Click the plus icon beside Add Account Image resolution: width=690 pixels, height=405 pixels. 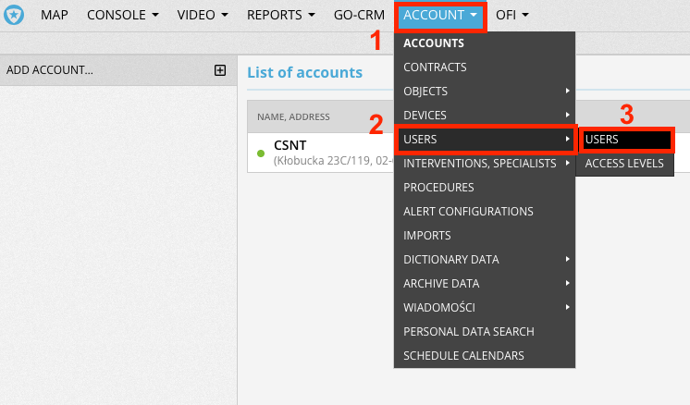(x=220, y=70)
